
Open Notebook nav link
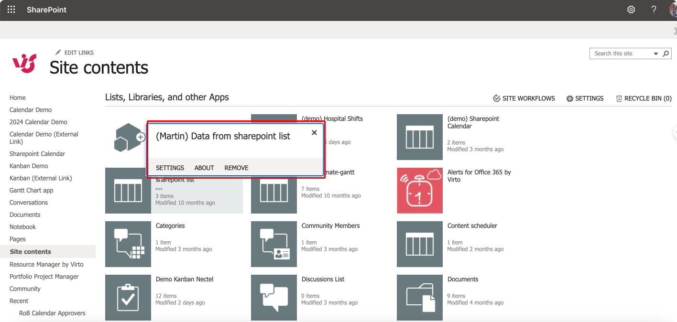click(22, 227)
